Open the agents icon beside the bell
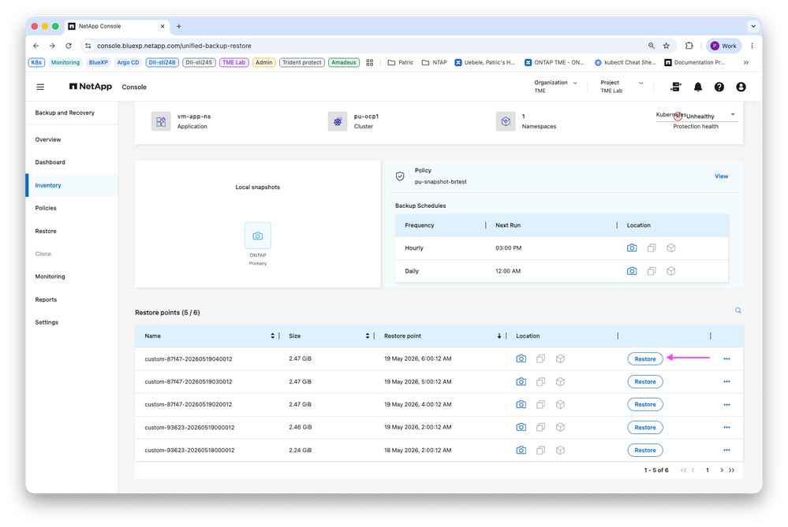 (676, 87)
